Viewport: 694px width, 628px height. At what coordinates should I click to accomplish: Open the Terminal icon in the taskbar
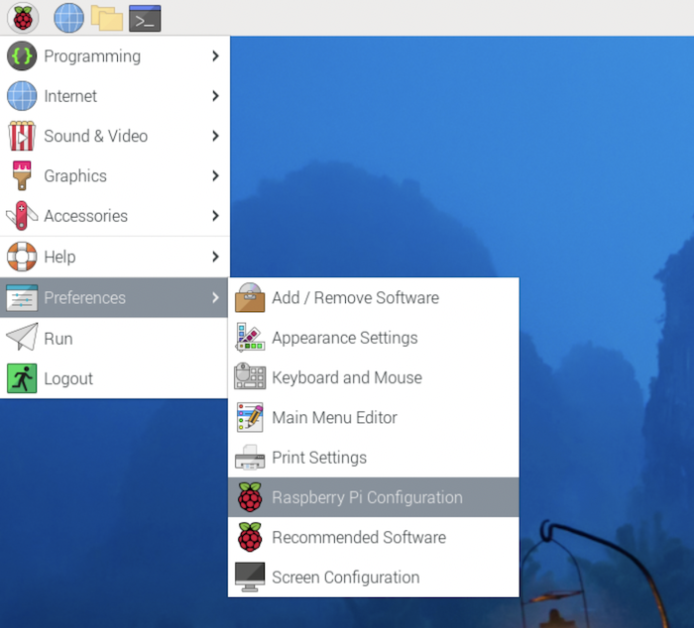(145, 19)
